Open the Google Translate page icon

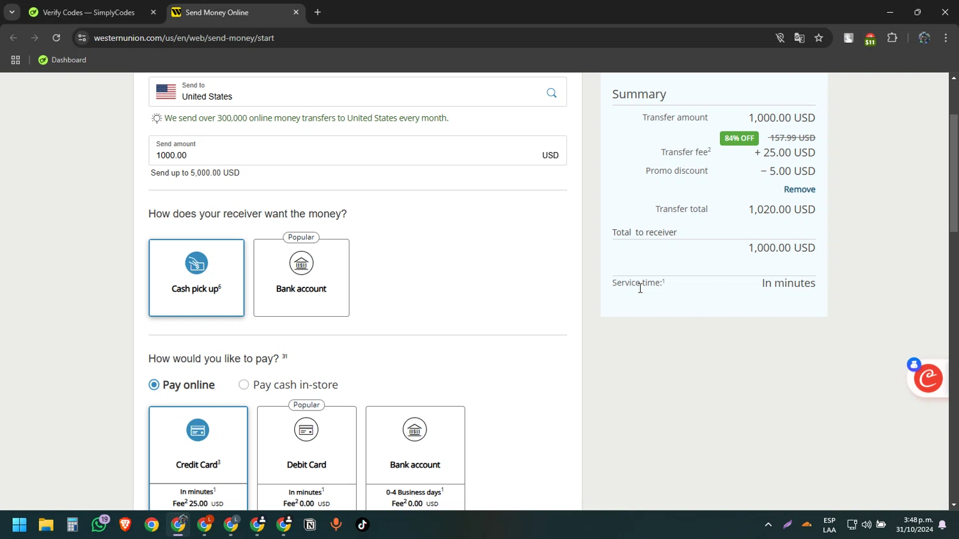pyautogui.click(x=799, y=38)
